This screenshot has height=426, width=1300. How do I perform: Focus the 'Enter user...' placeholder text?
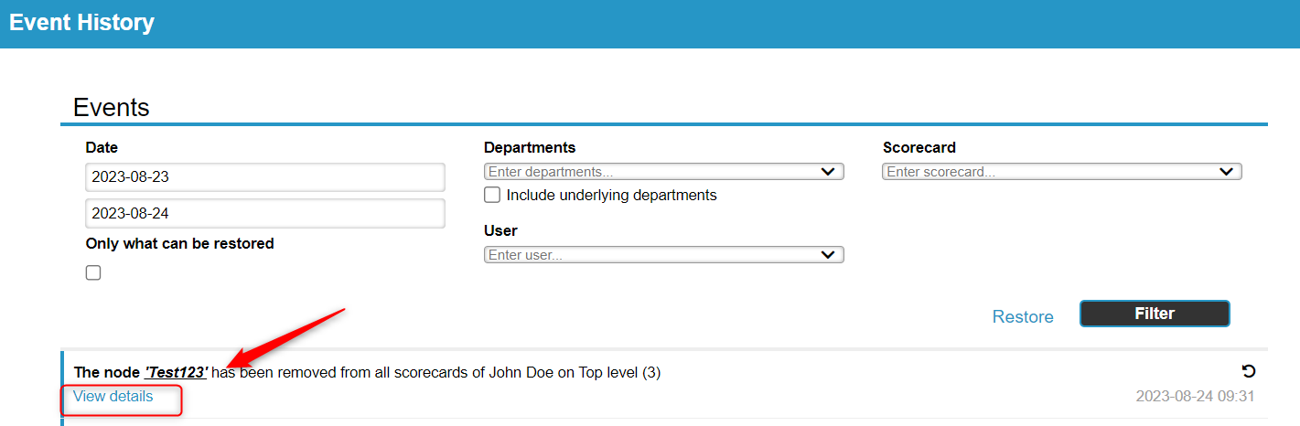[525, 255]
